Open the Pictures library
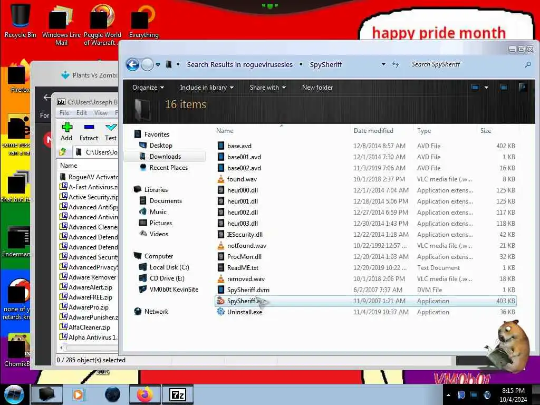Viewport: 540px width, 405px height. (160, 223)
